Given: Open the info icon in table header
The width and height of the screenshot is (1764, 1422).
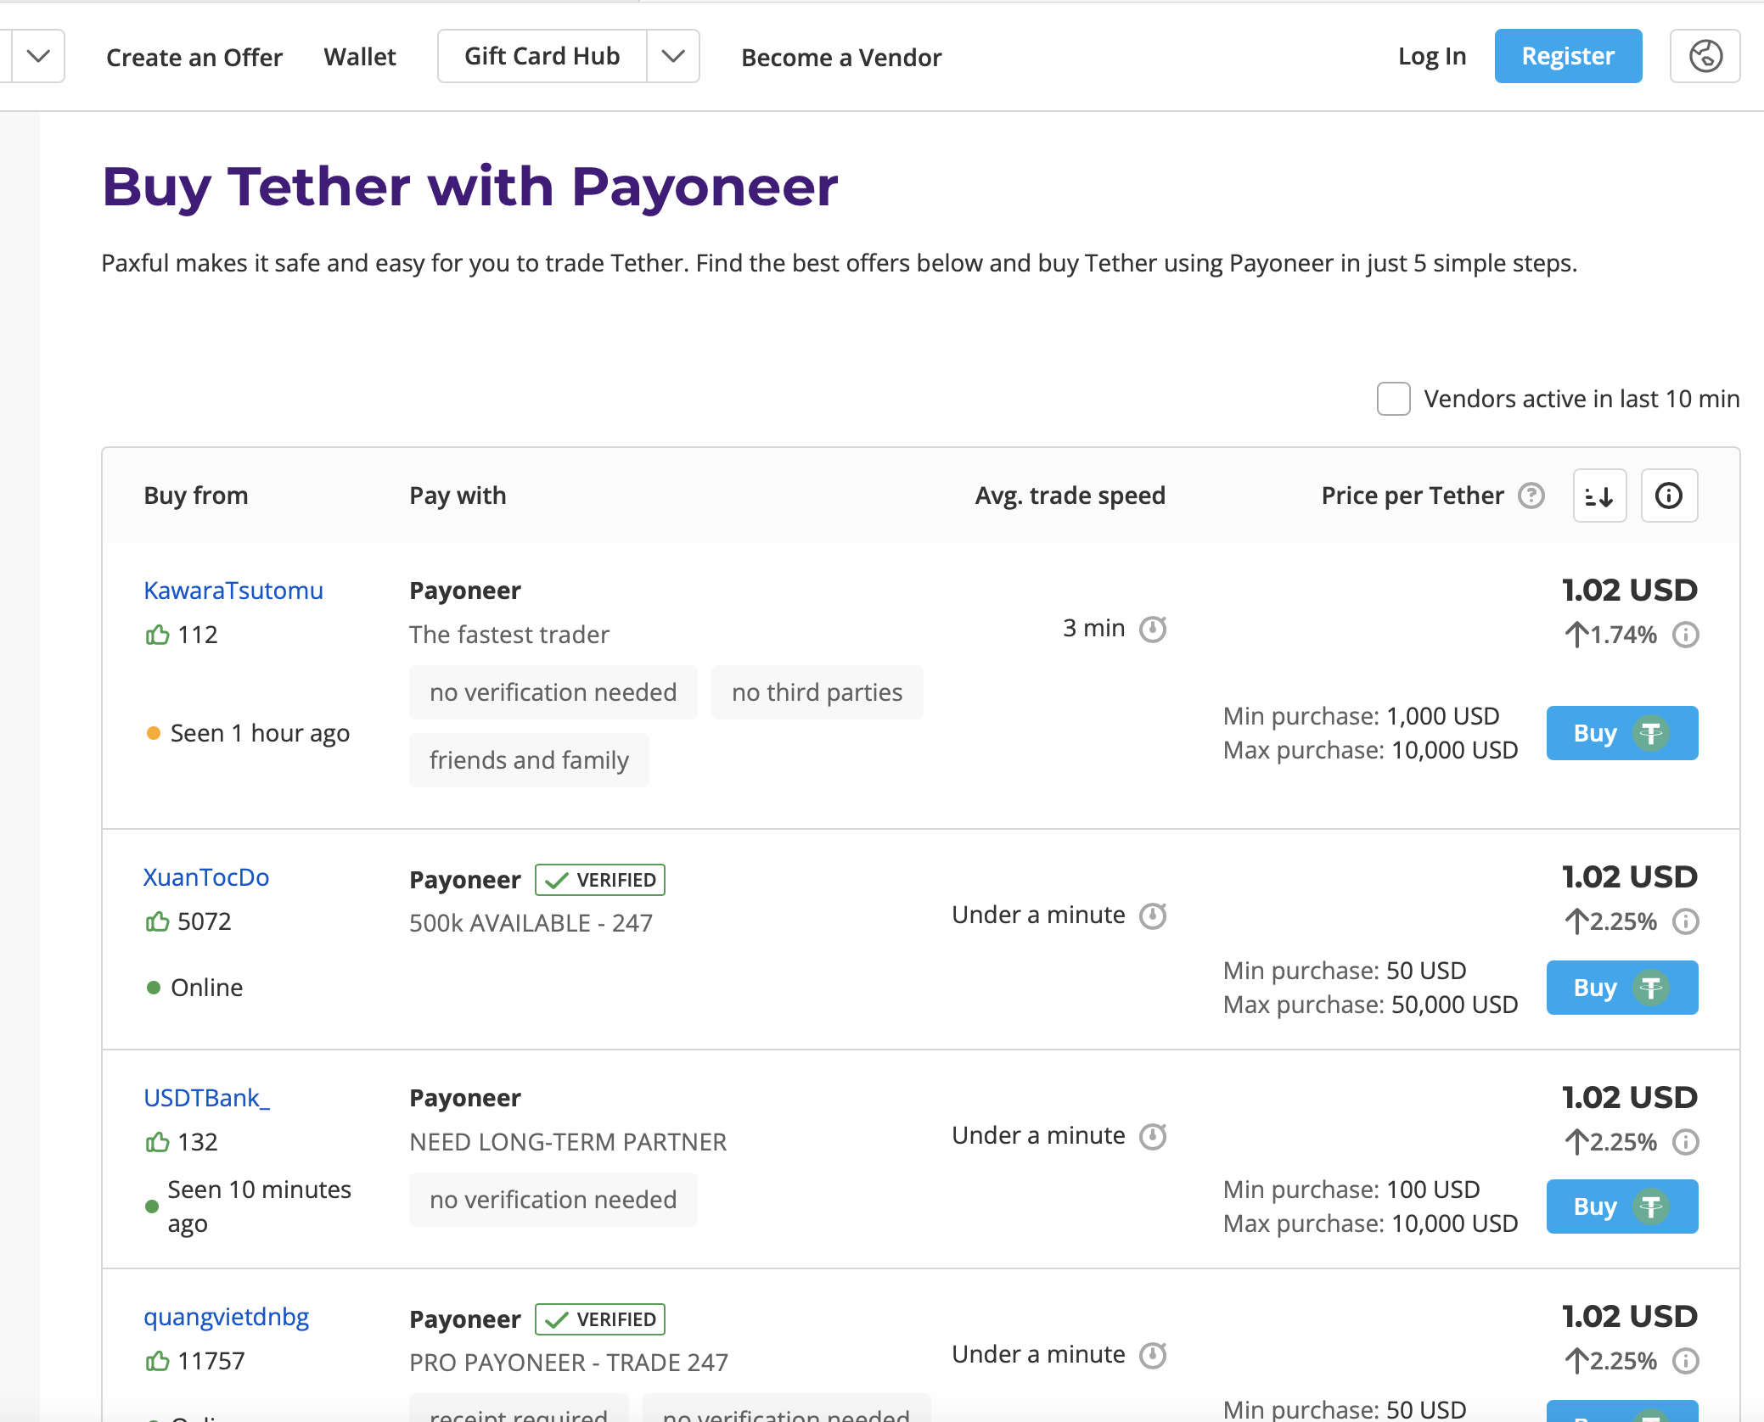Looking at the screenshot, I should coord(1669,495).
